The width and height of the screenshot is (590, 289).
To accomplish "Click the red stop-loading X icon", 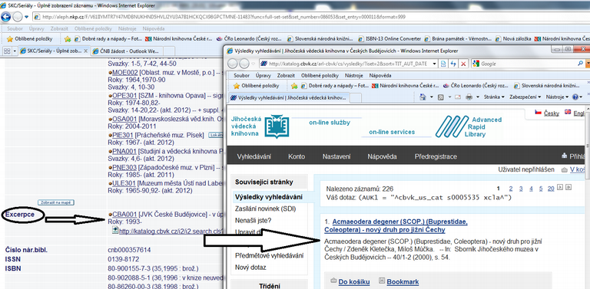I will [x=463, y=64].
